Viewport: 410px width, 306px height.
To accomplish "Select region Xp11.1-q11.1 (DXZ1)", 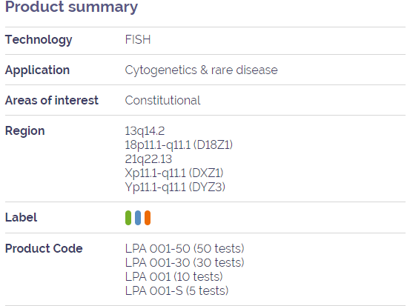I will pyautogui.click(x=174, y=173).
